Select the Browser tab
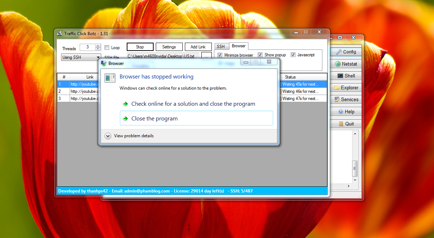Image resolution: width=434 pixels, height=238 pixels. pyautogui.click(x=239, y=46)
